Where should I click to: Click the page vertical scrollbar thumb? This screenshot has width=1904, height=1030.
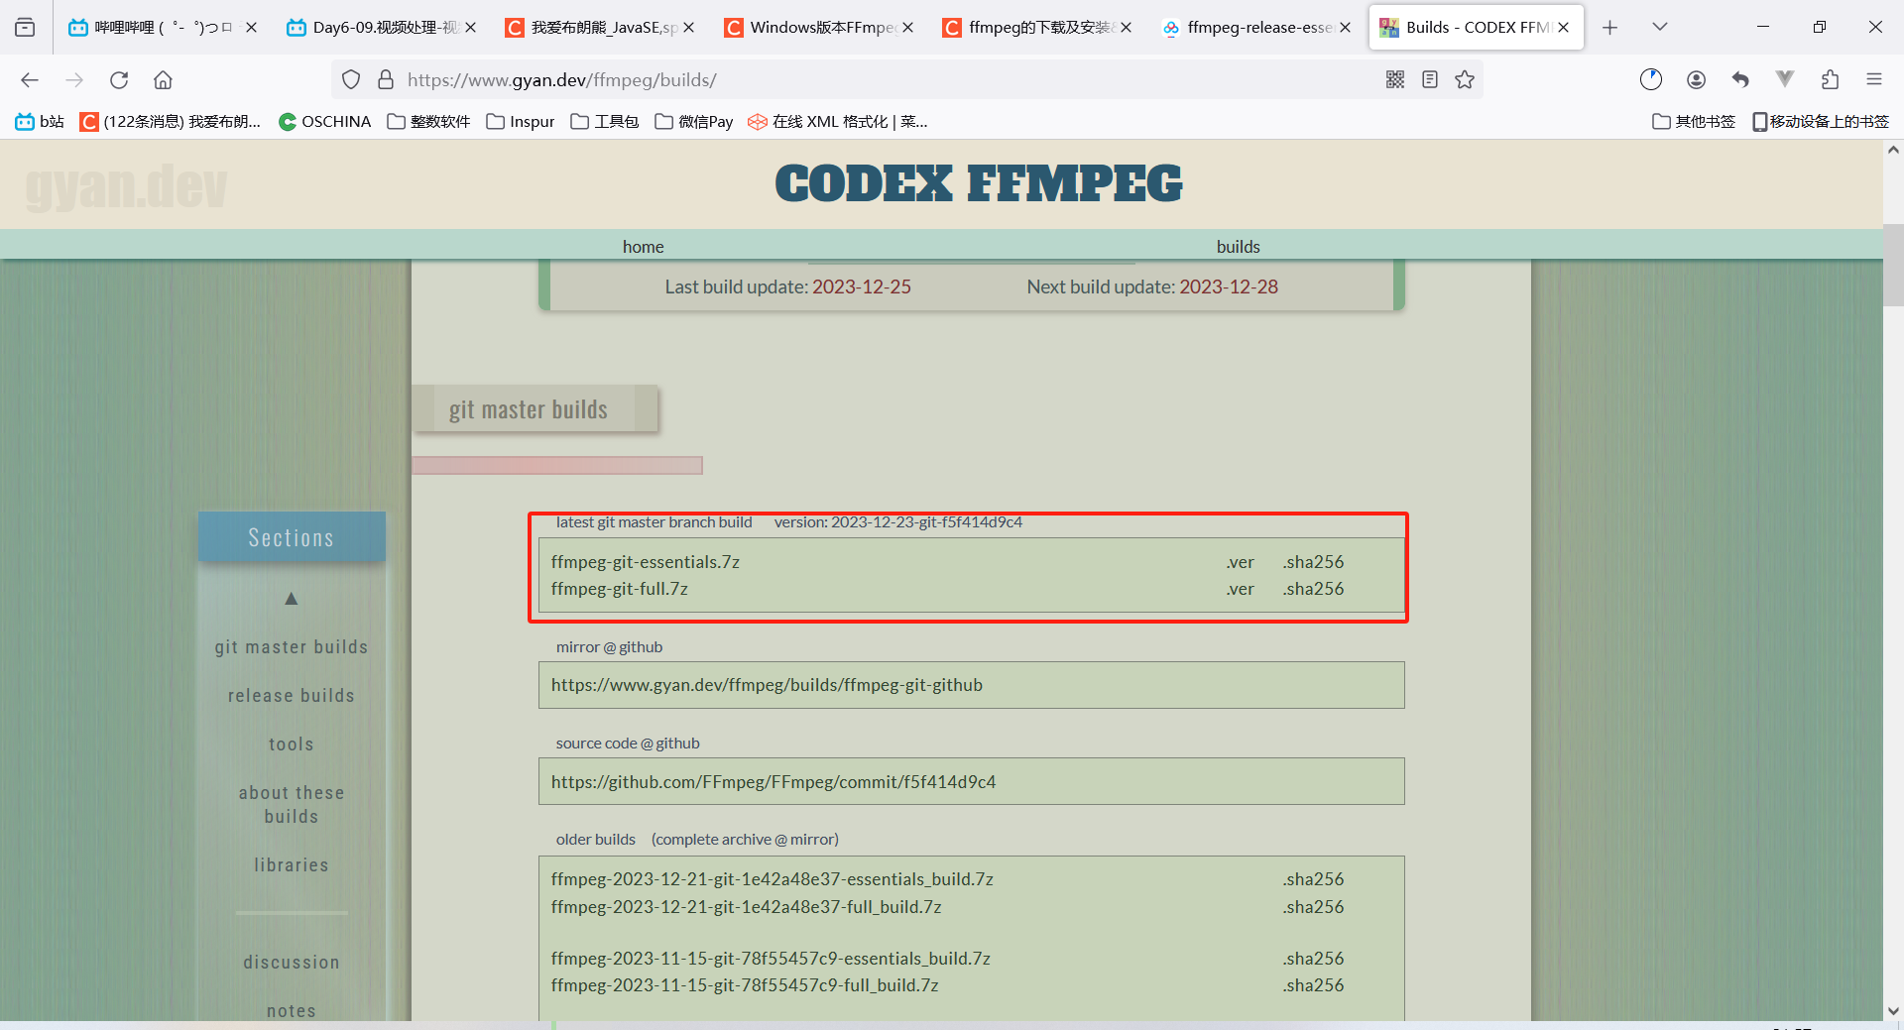(x=1893, y=265)
